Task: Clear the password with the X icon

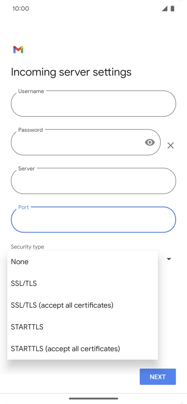Action: click(171, 146)
